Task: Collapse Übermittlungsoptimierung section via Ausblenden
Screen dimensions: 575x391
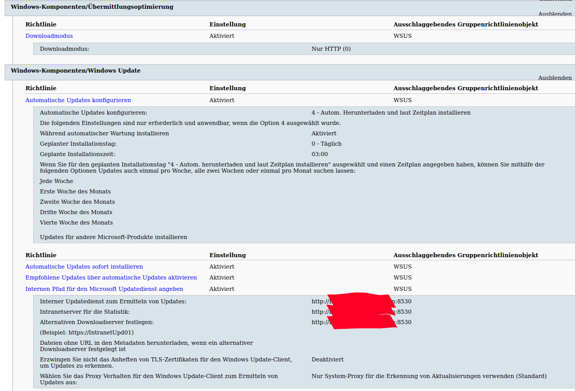Action: pos(555,14)
